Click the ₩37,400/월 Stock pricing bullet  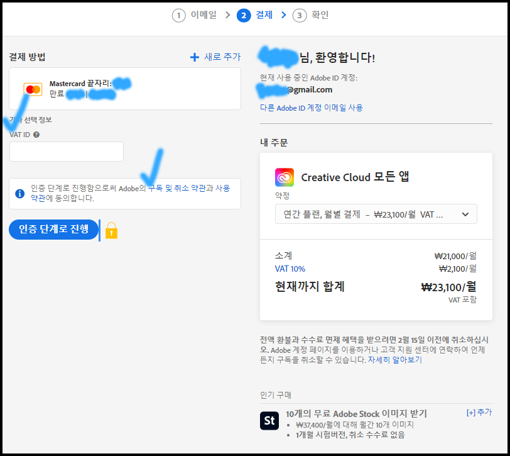pos(355,425)
